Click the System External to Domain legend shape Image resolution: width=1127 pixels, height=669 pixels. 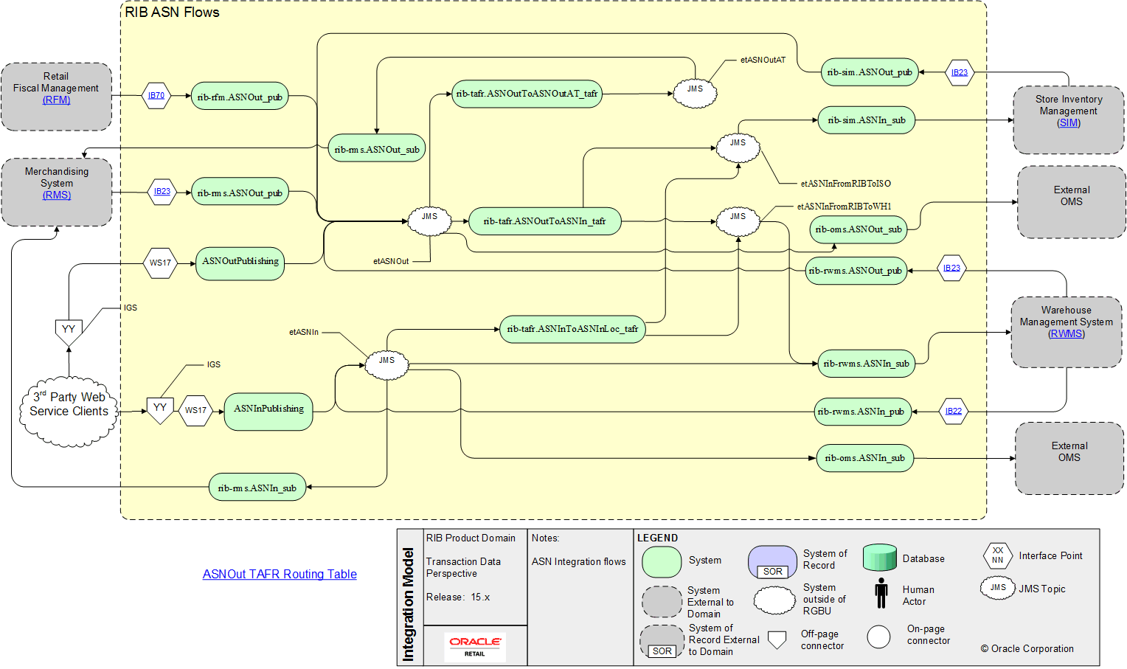pyautogui.click(x=662, y=602)
